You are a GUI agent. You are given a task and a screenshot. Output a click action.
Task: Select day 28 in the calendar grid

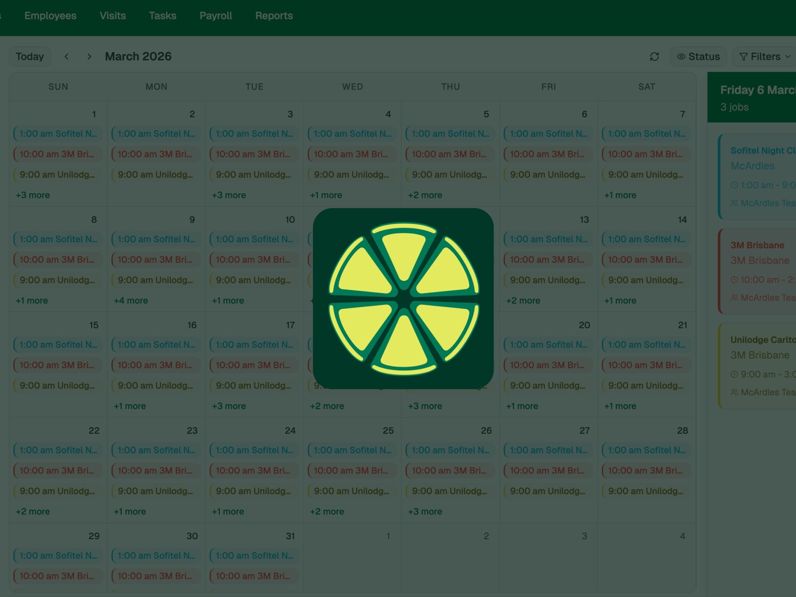click(x=682, y=431)
